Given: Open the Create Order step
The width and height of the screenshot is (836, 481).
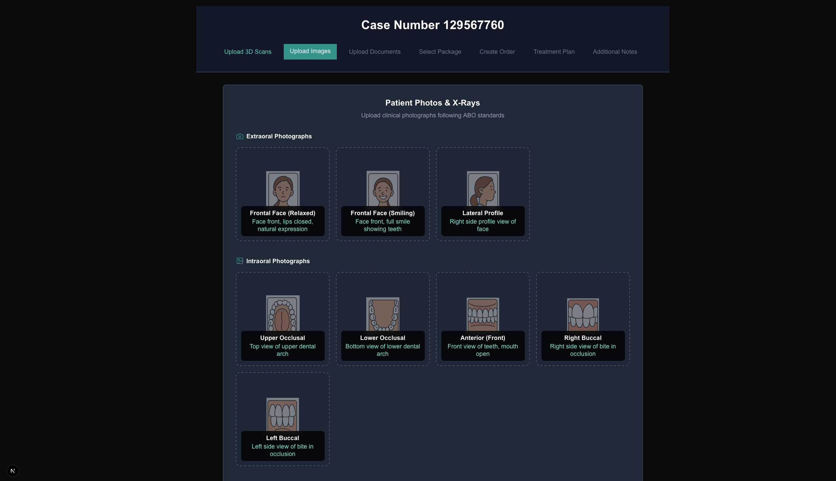Looking at the screenshot, I should point(497,51).
